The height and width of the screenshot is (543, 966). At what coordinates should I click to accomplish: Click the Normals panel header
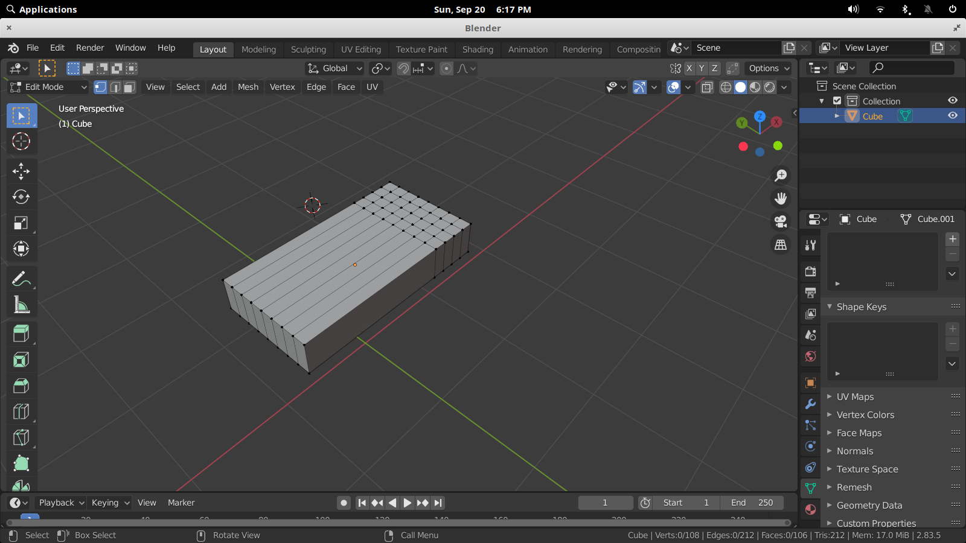(x=892, y=451)
